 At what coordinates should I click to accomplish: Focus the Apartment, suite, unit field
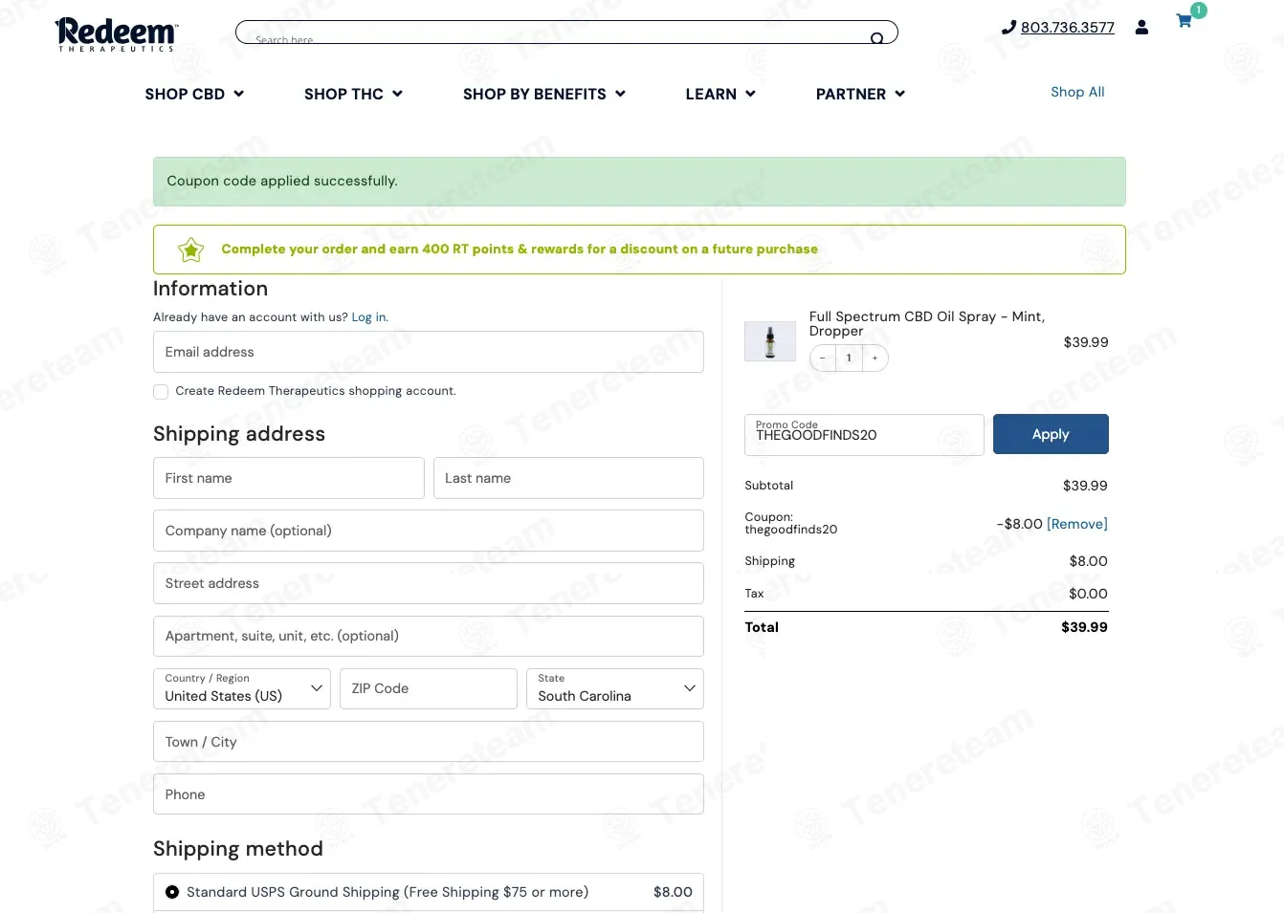pos(429,636)
